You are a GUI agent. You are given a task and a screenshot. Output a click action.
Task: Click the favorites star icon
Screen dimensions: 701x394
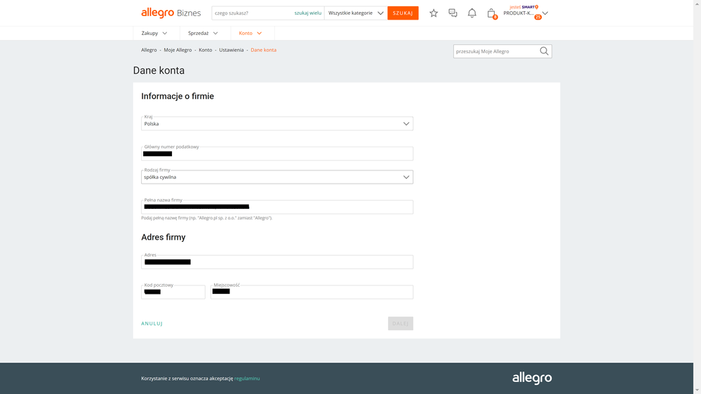[434, 13]
